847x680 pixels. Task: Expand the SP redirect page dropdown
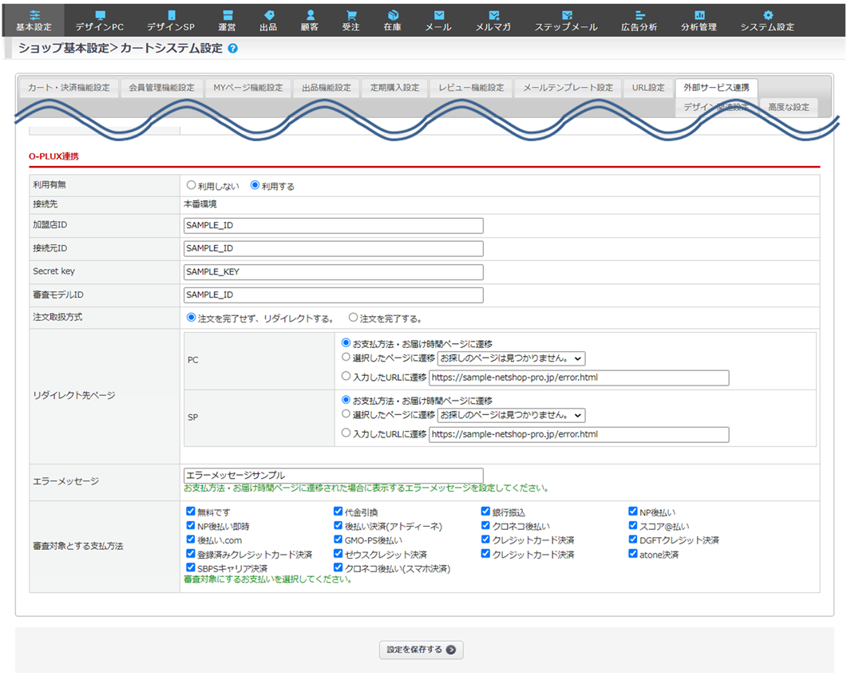(511, 415)
